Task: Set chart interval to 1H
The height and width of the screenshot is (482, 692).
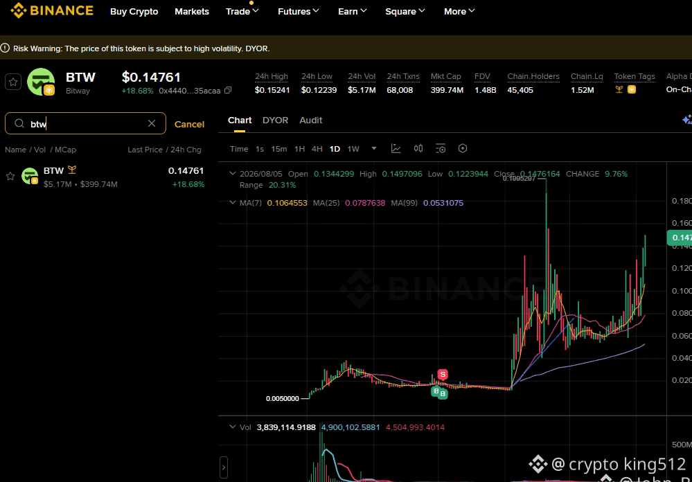Action: coord(300,149)
